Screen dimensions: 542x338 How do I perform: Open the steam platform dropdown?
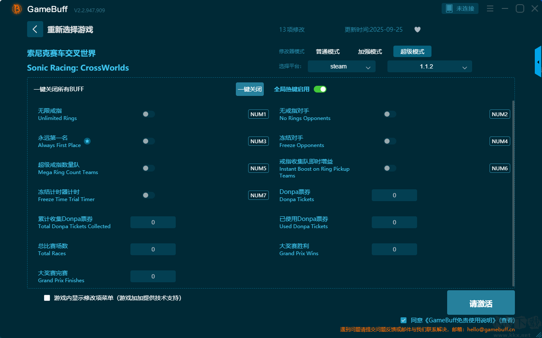click(x=342, y=66)
